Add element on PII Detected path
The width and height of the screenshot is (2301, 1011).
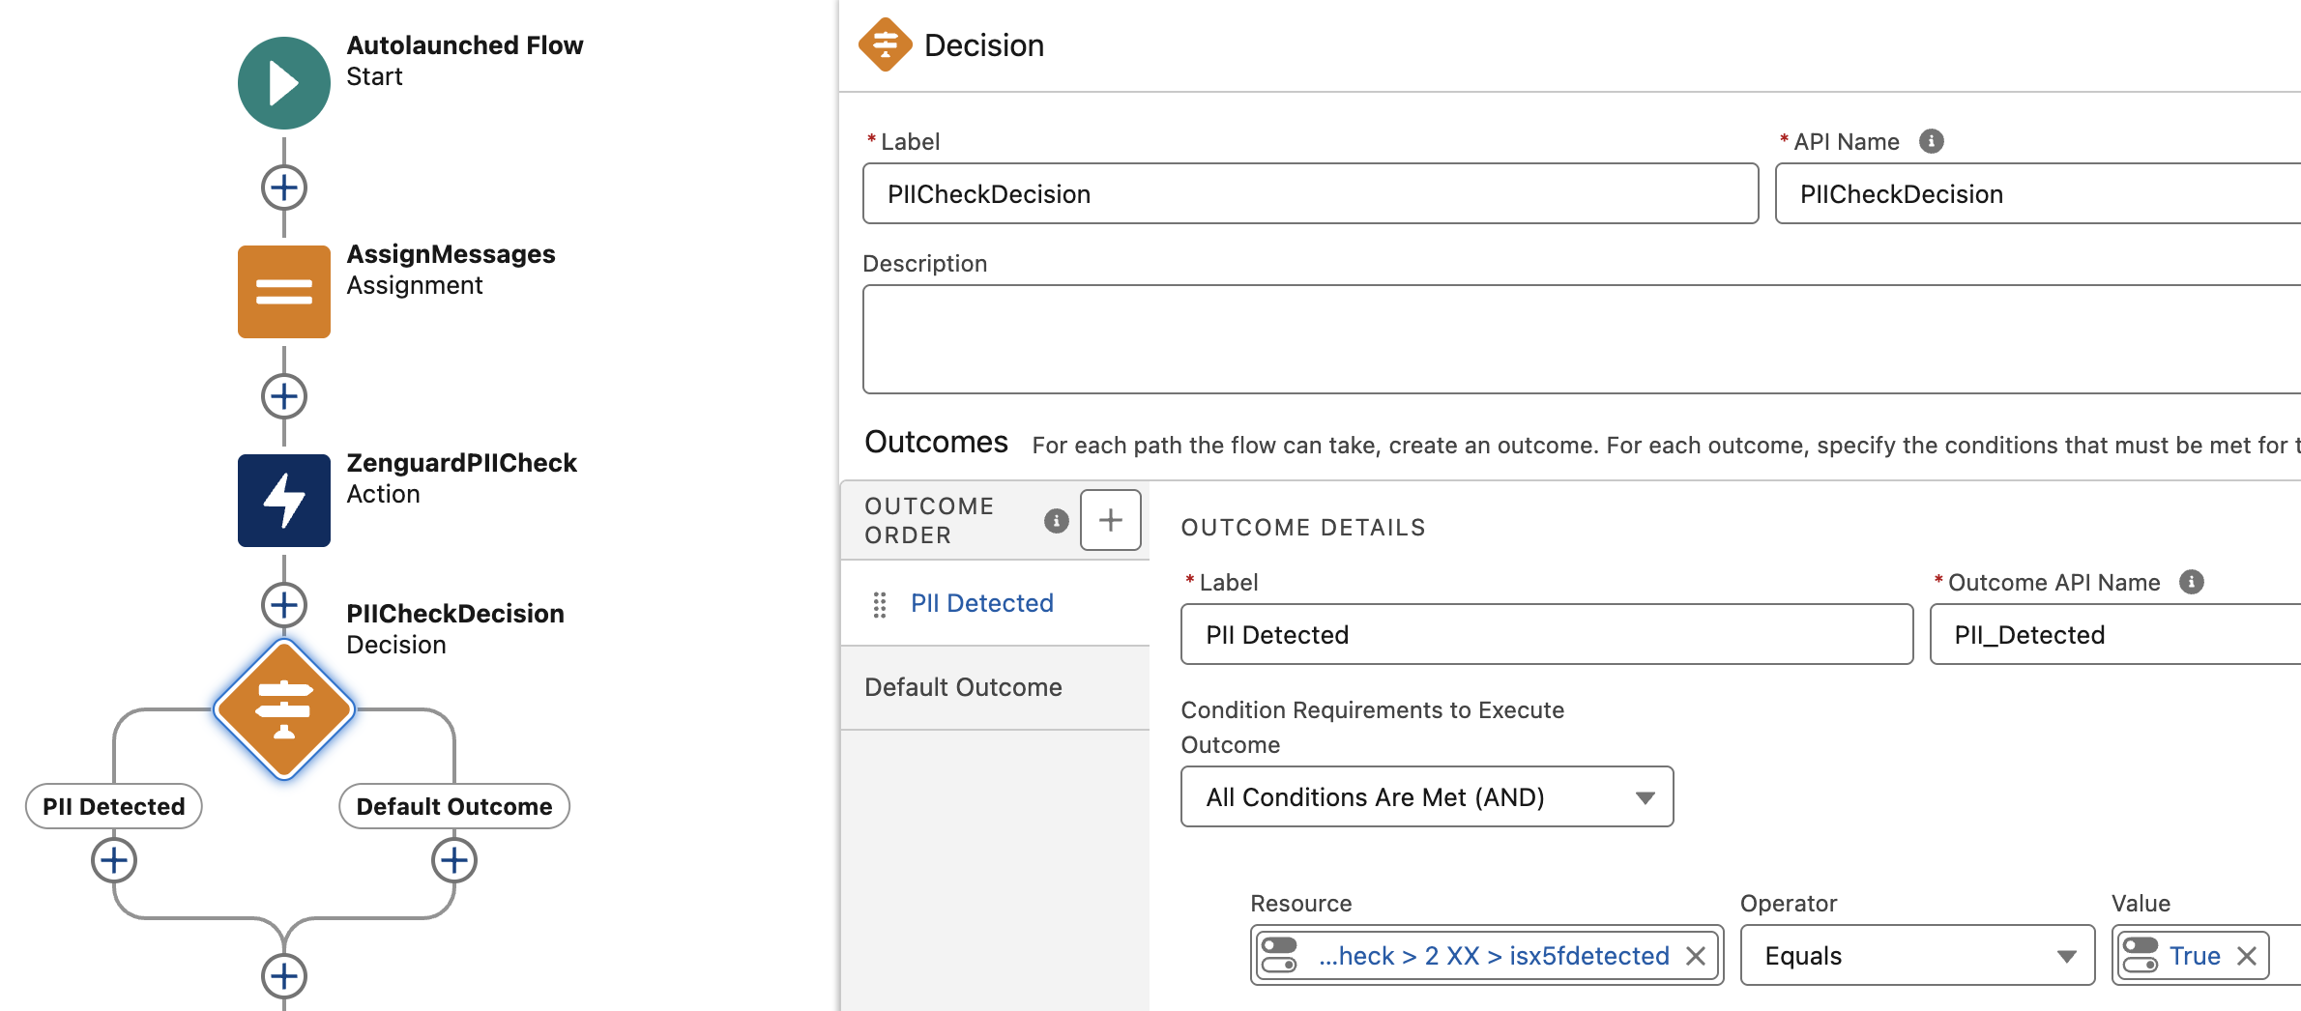(x=114, y=860)
